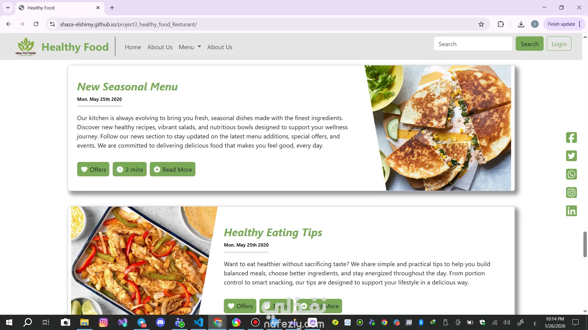Expand the Menu dropdown in navbar
This screenshot has width=588, height=330.
(x=190, y=47)
